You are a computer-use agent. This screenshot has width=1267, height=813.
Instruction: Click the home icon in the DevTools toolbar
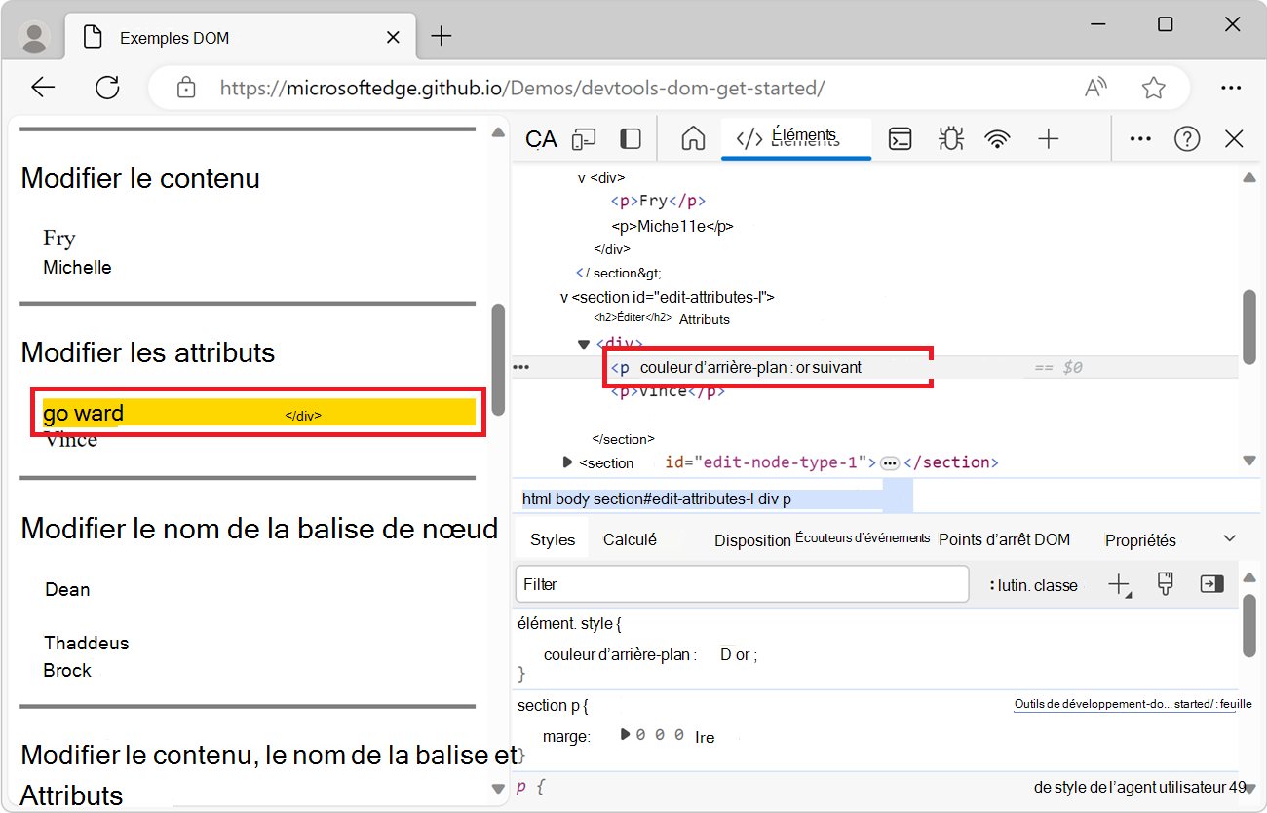(x=692, y=138)
